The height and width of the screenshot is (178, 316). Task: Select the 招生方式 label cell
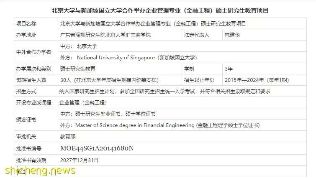36,91
